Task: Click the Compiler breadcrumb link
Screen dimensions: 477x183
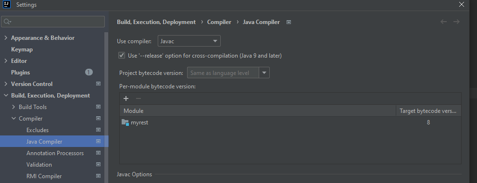Action: click(219, 22)
